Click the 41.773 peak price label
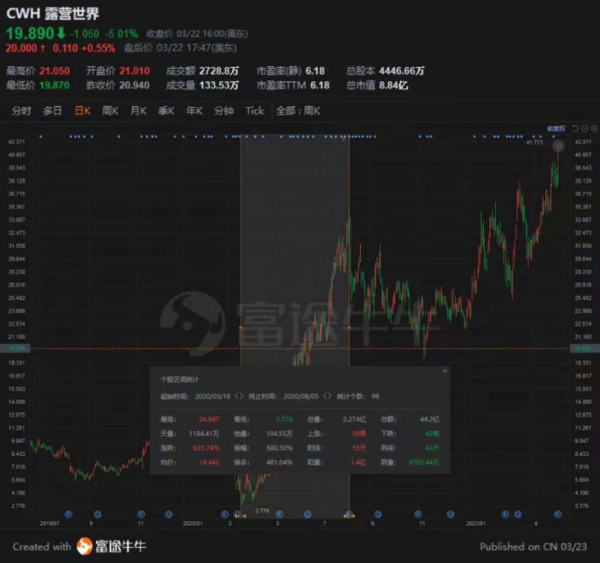600x563 pixels. [x=534, y=142]
